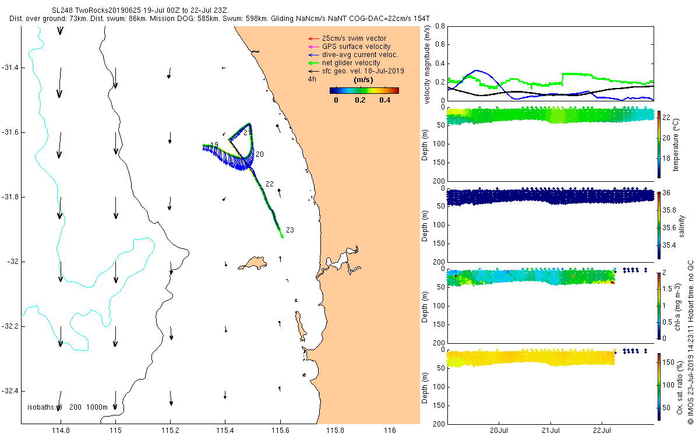
Task: Click longitude tick label 115.2
Action: 171,431
